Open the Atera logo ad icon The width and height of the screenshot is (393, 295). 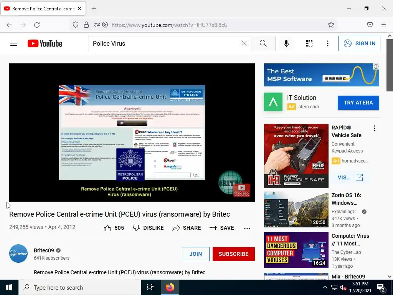pos(273,102)
